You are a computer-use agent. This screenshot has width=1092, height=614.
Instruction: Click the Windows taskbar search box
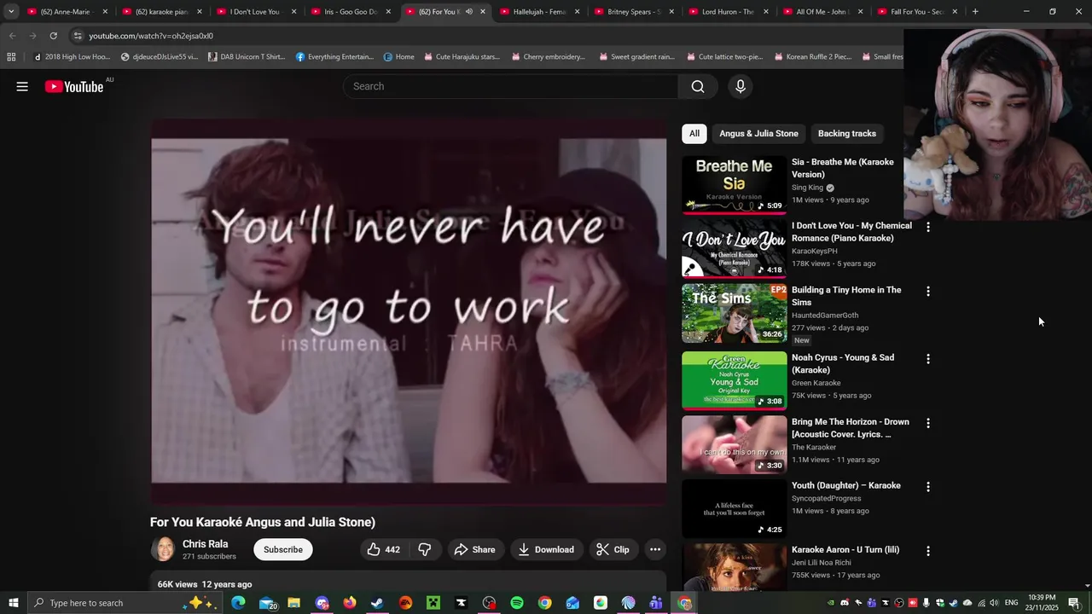click(125, 603)
